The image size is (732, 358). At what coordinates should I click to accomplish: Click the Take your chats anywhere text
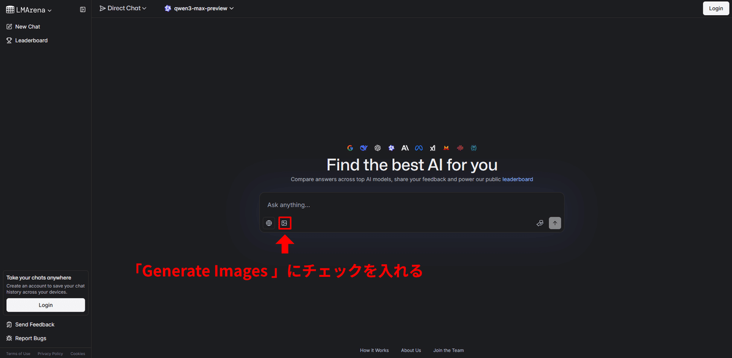(x=39, y=277)
